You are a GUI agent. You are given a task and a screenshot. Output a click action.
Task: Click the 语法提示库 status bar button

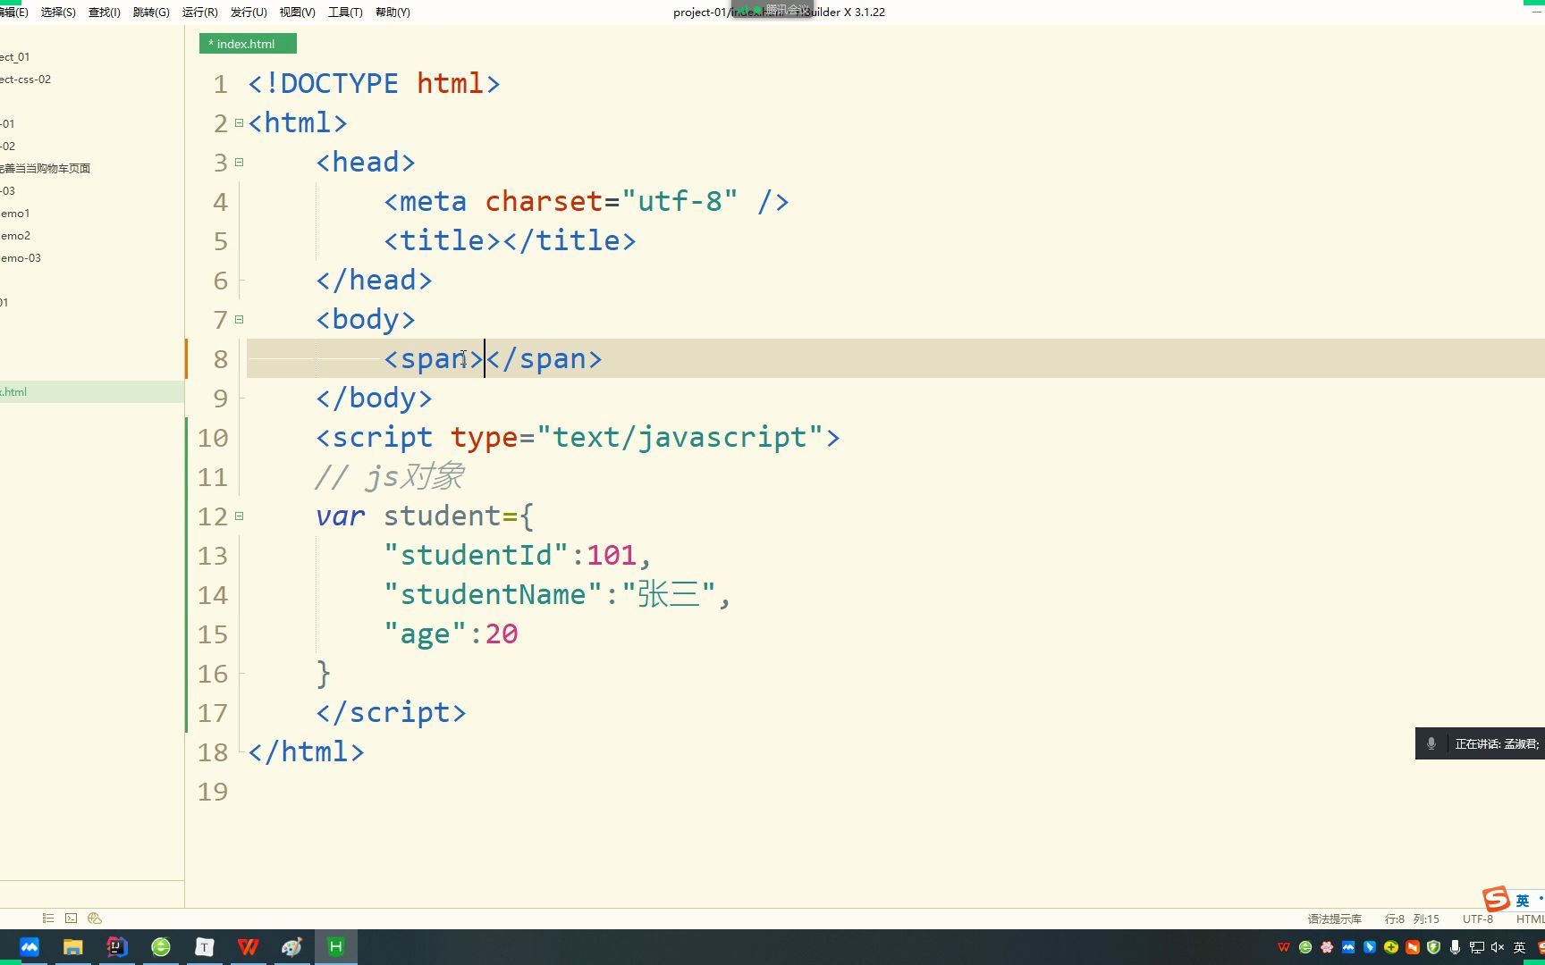click(x=1334, y=919)
